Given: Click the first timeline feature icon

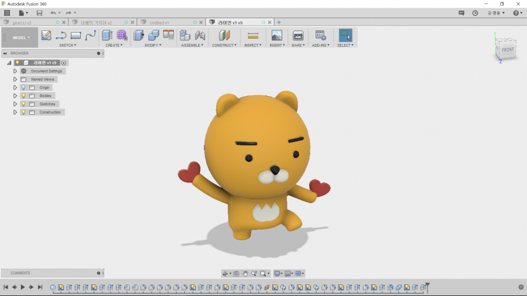Looking at the screenshot, I should point(53,287).
